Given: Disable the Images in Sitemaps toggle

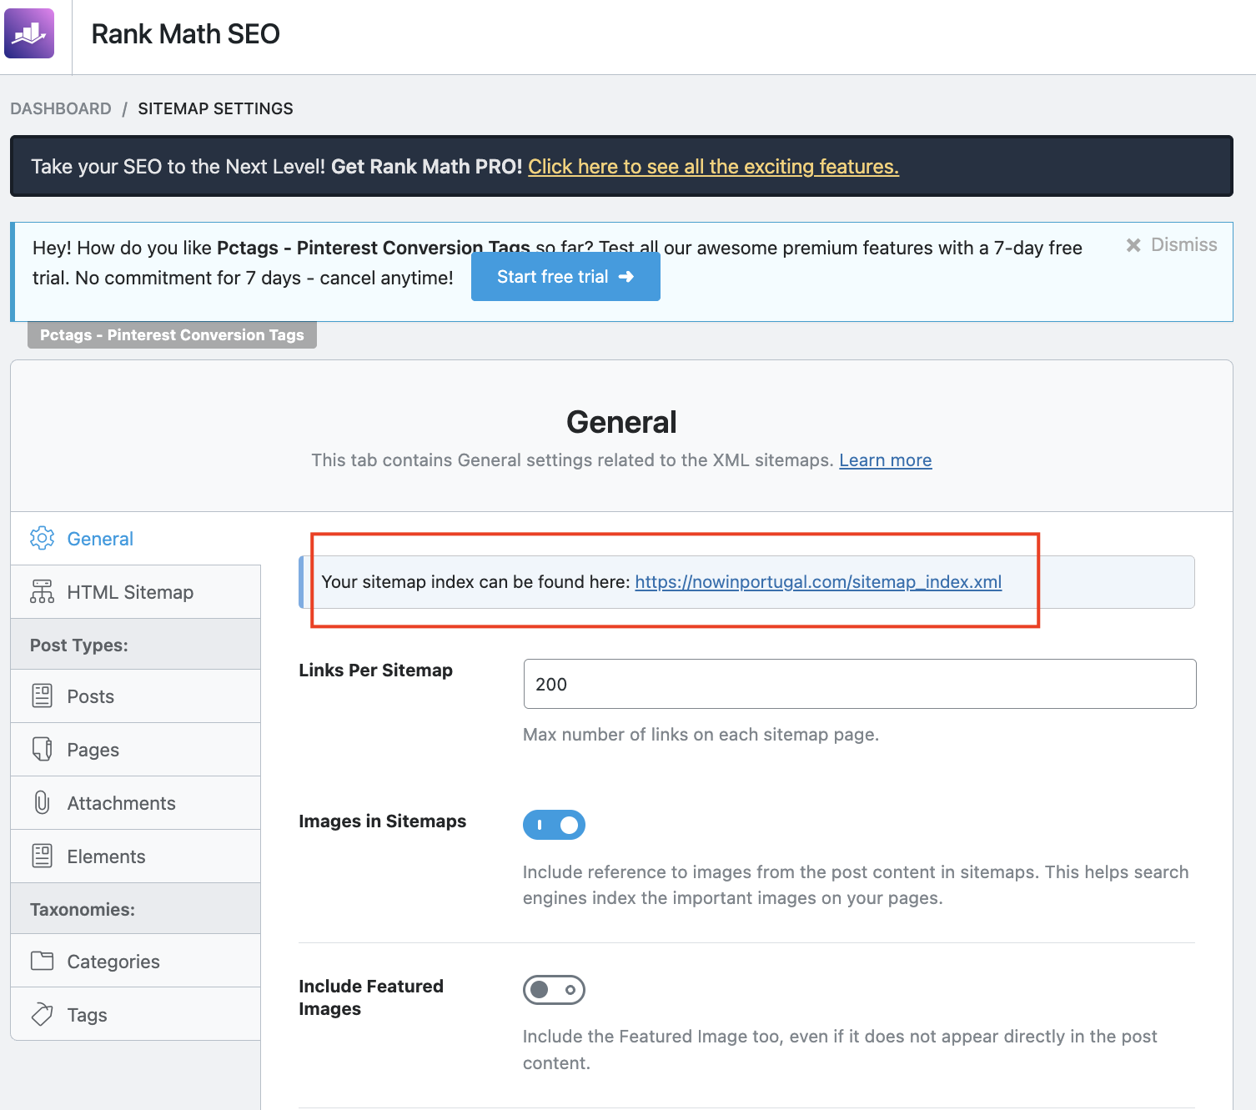Looking at the screenshot, I should (554, 825).
